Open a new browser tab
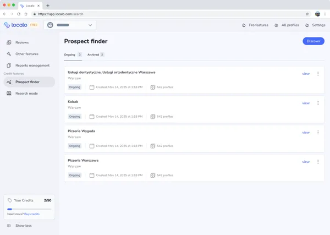 click(48, 6)
